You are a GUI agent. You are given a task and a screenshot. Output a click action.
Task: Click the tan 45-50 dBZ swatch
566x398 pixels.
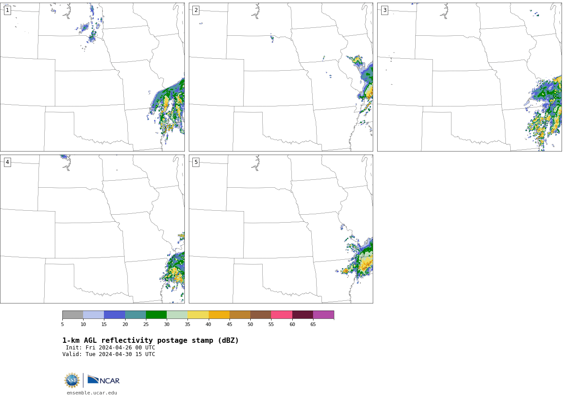tap(240, 315)
